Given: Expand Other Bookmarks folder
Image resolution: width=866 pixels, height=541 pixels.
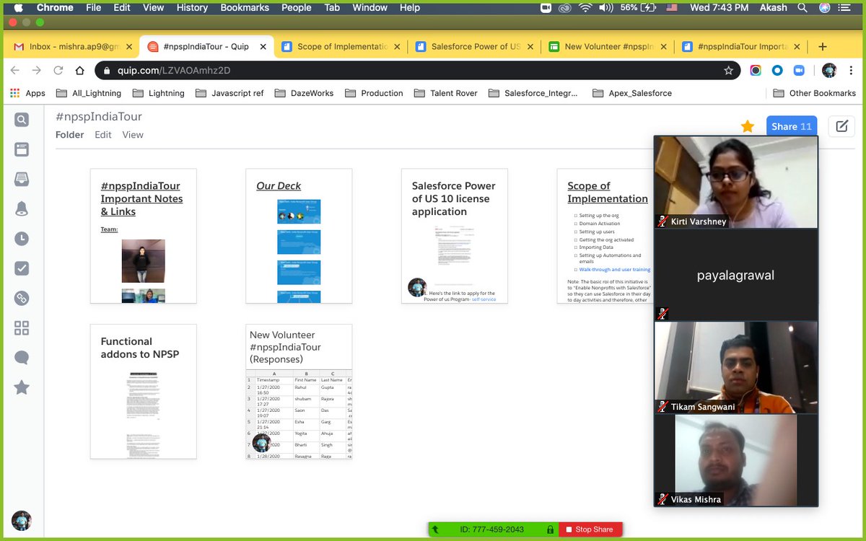Looking at the screenshot, I should click(x=814, y=93).
